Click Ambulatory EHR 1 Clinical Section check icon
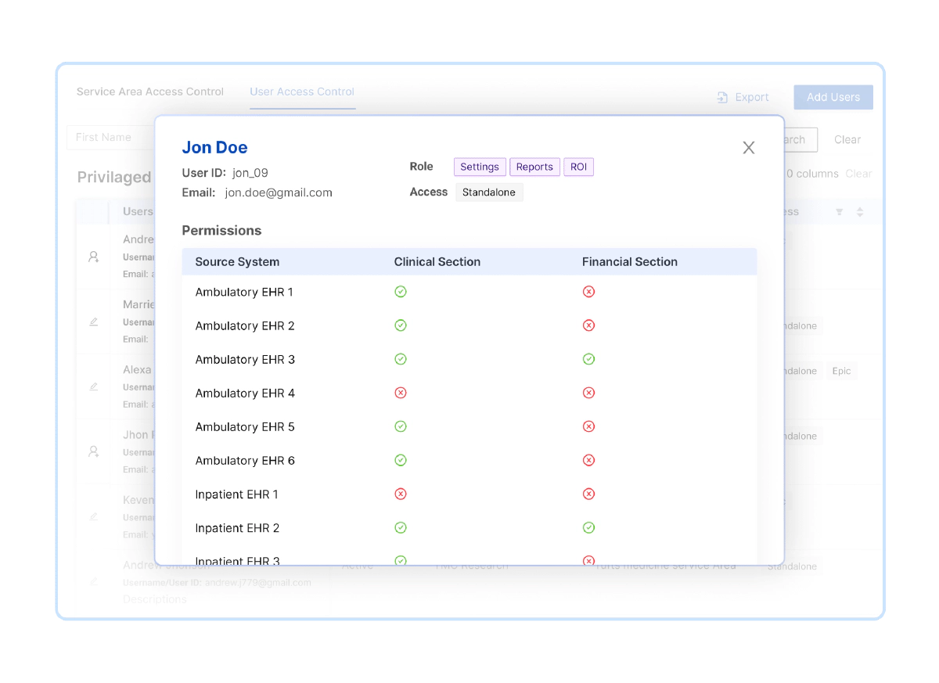The width and height of the screenshot is (939, 683). 401,292
